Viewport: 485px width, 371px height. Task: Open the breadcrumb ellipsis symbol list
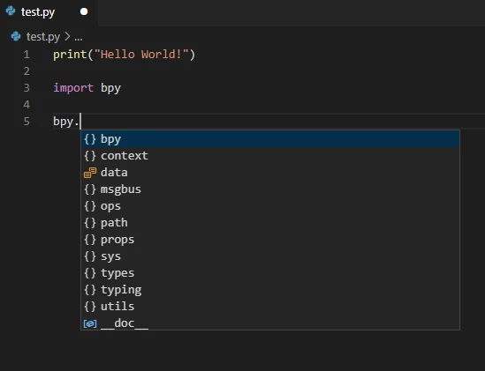[79, 37]
